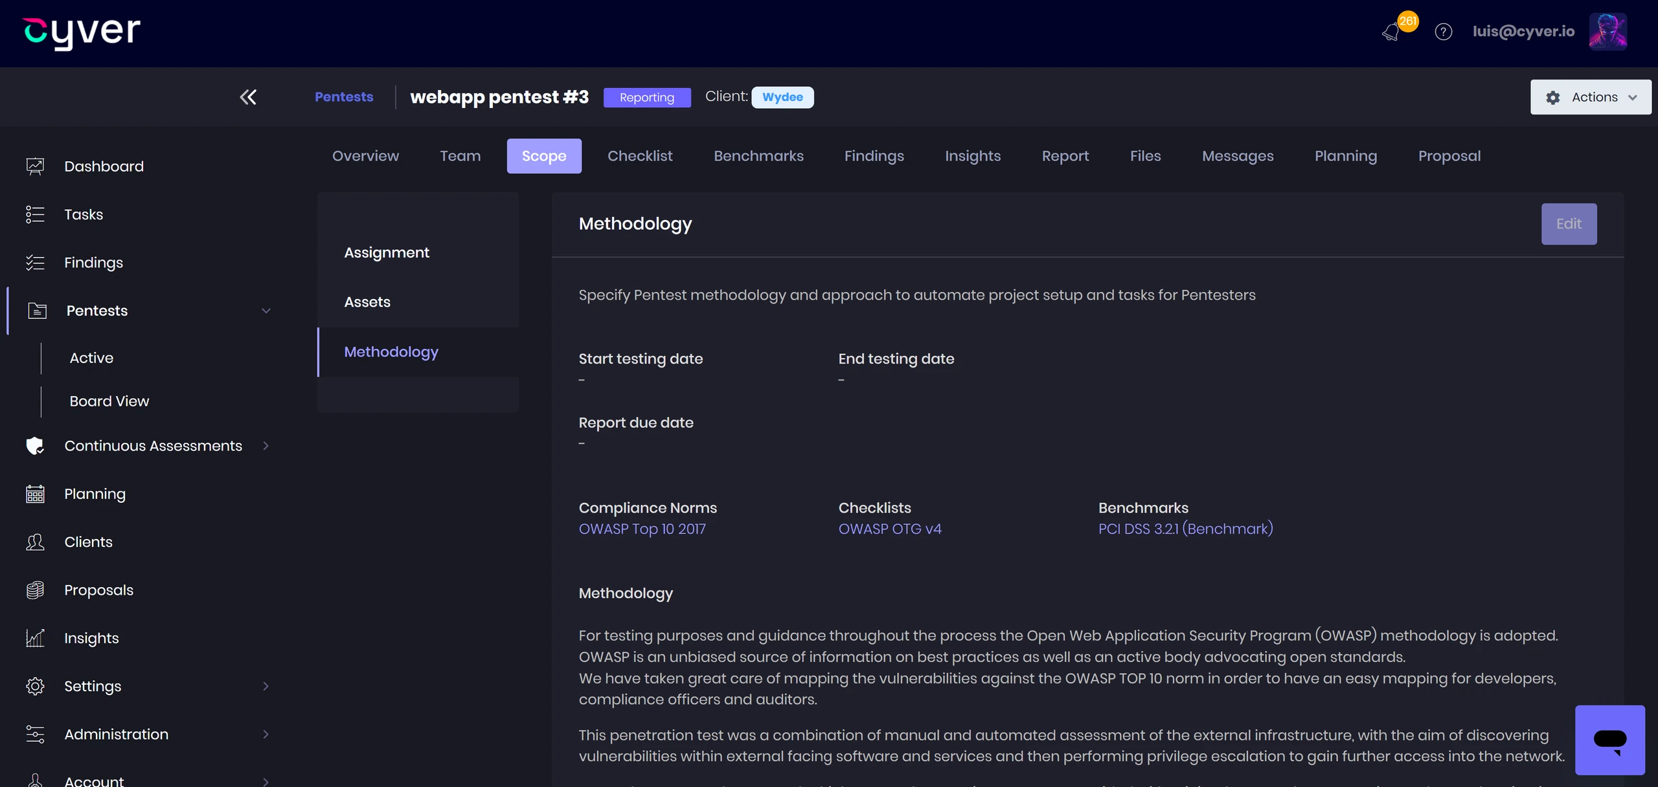Open the PCI DSS 3.2.1 (Benchmark) link

1185,529
